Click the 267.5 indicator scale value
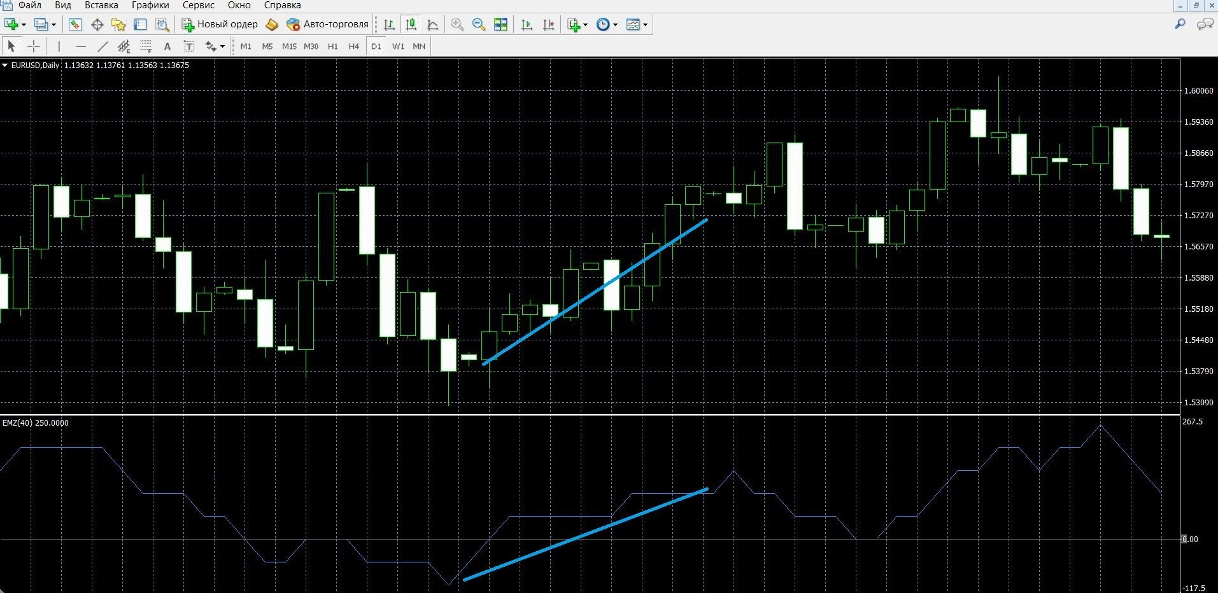 point(1193,422)
